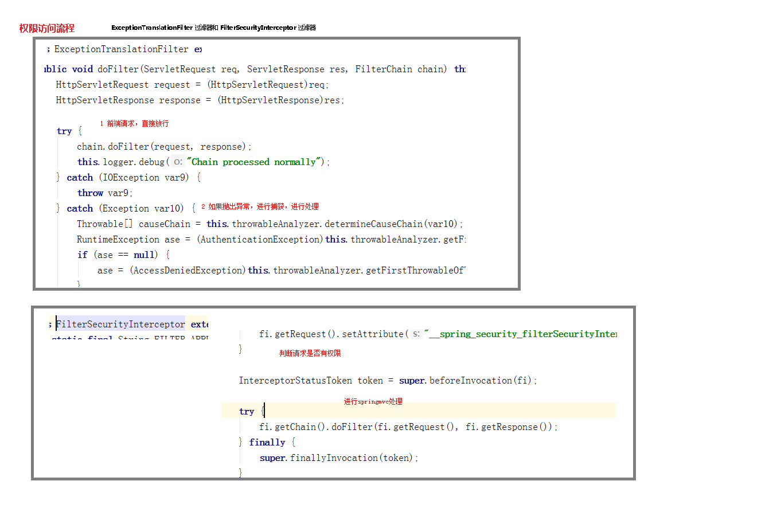
Task: Click the highlighted try line in the second box
Action: [x=247, y=412]
